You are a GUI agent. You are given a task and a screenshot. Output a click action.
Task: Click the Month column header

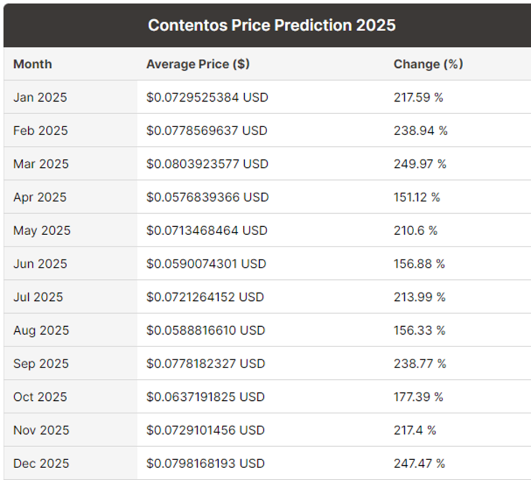click(32, 64)
